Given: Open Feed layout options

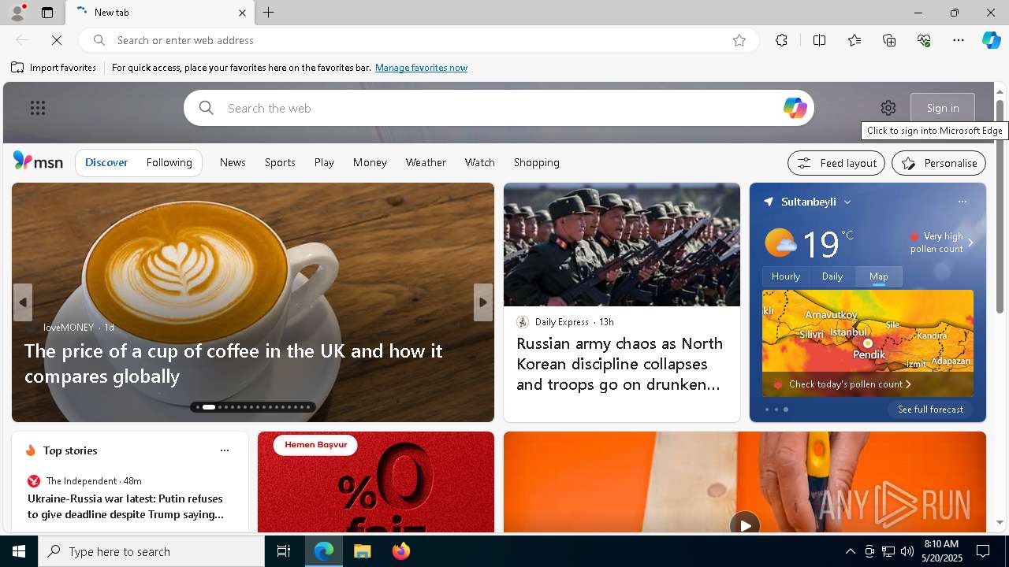Looking at the screenshot, I should click(x=836, y=163).
